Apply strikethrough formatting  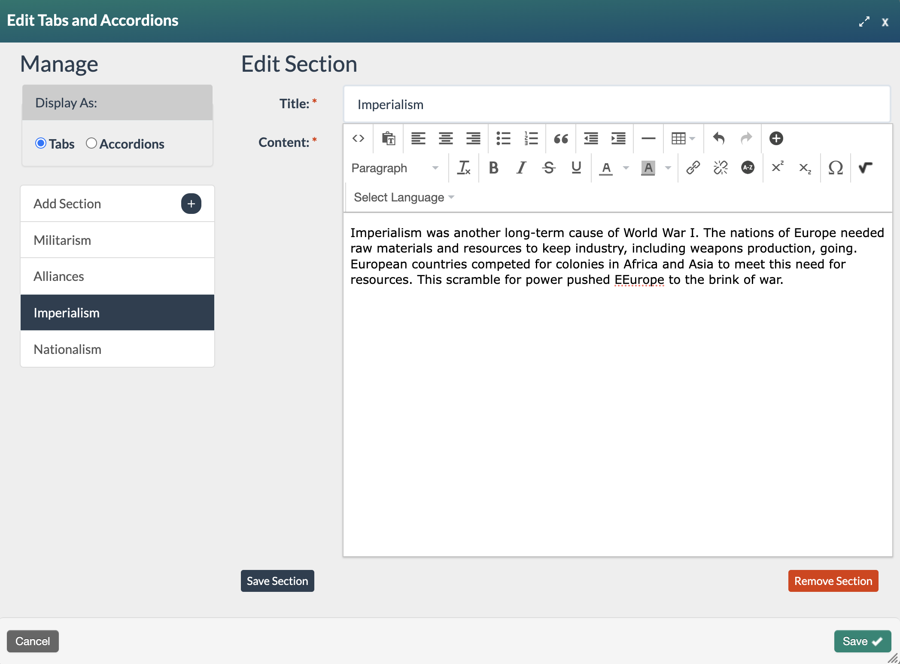point(549,168)
